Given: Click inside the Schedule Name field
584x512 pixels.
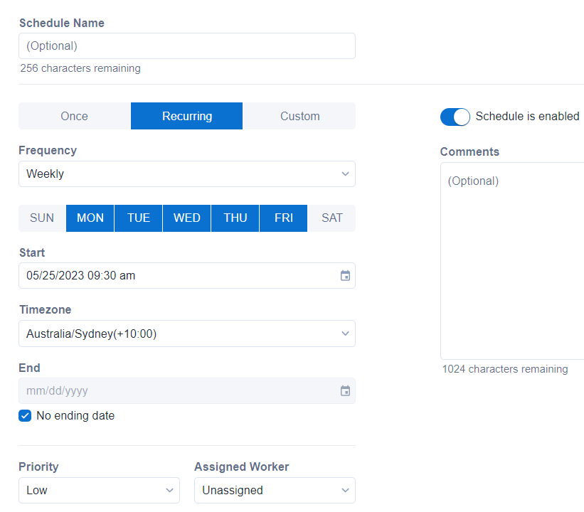Looking at the screenshot, I should [187, 46].
